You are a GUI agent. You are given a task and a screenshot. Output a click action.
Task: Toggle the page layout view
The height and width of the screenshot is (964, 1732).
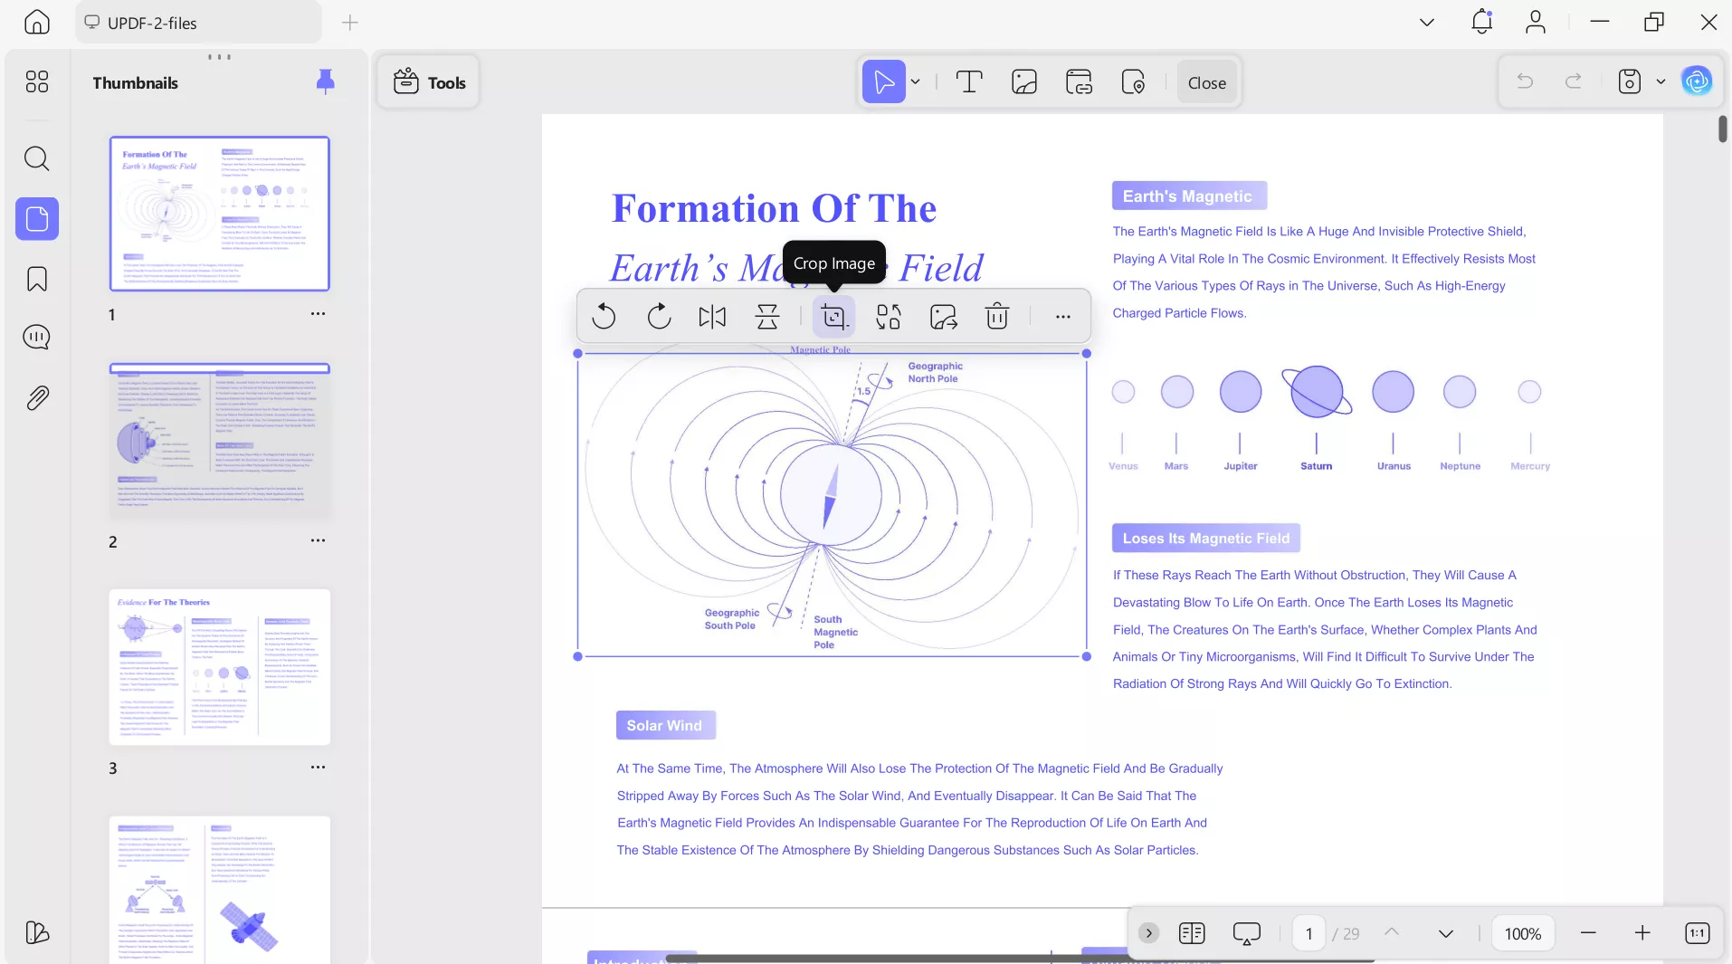tap(1191, 933)
